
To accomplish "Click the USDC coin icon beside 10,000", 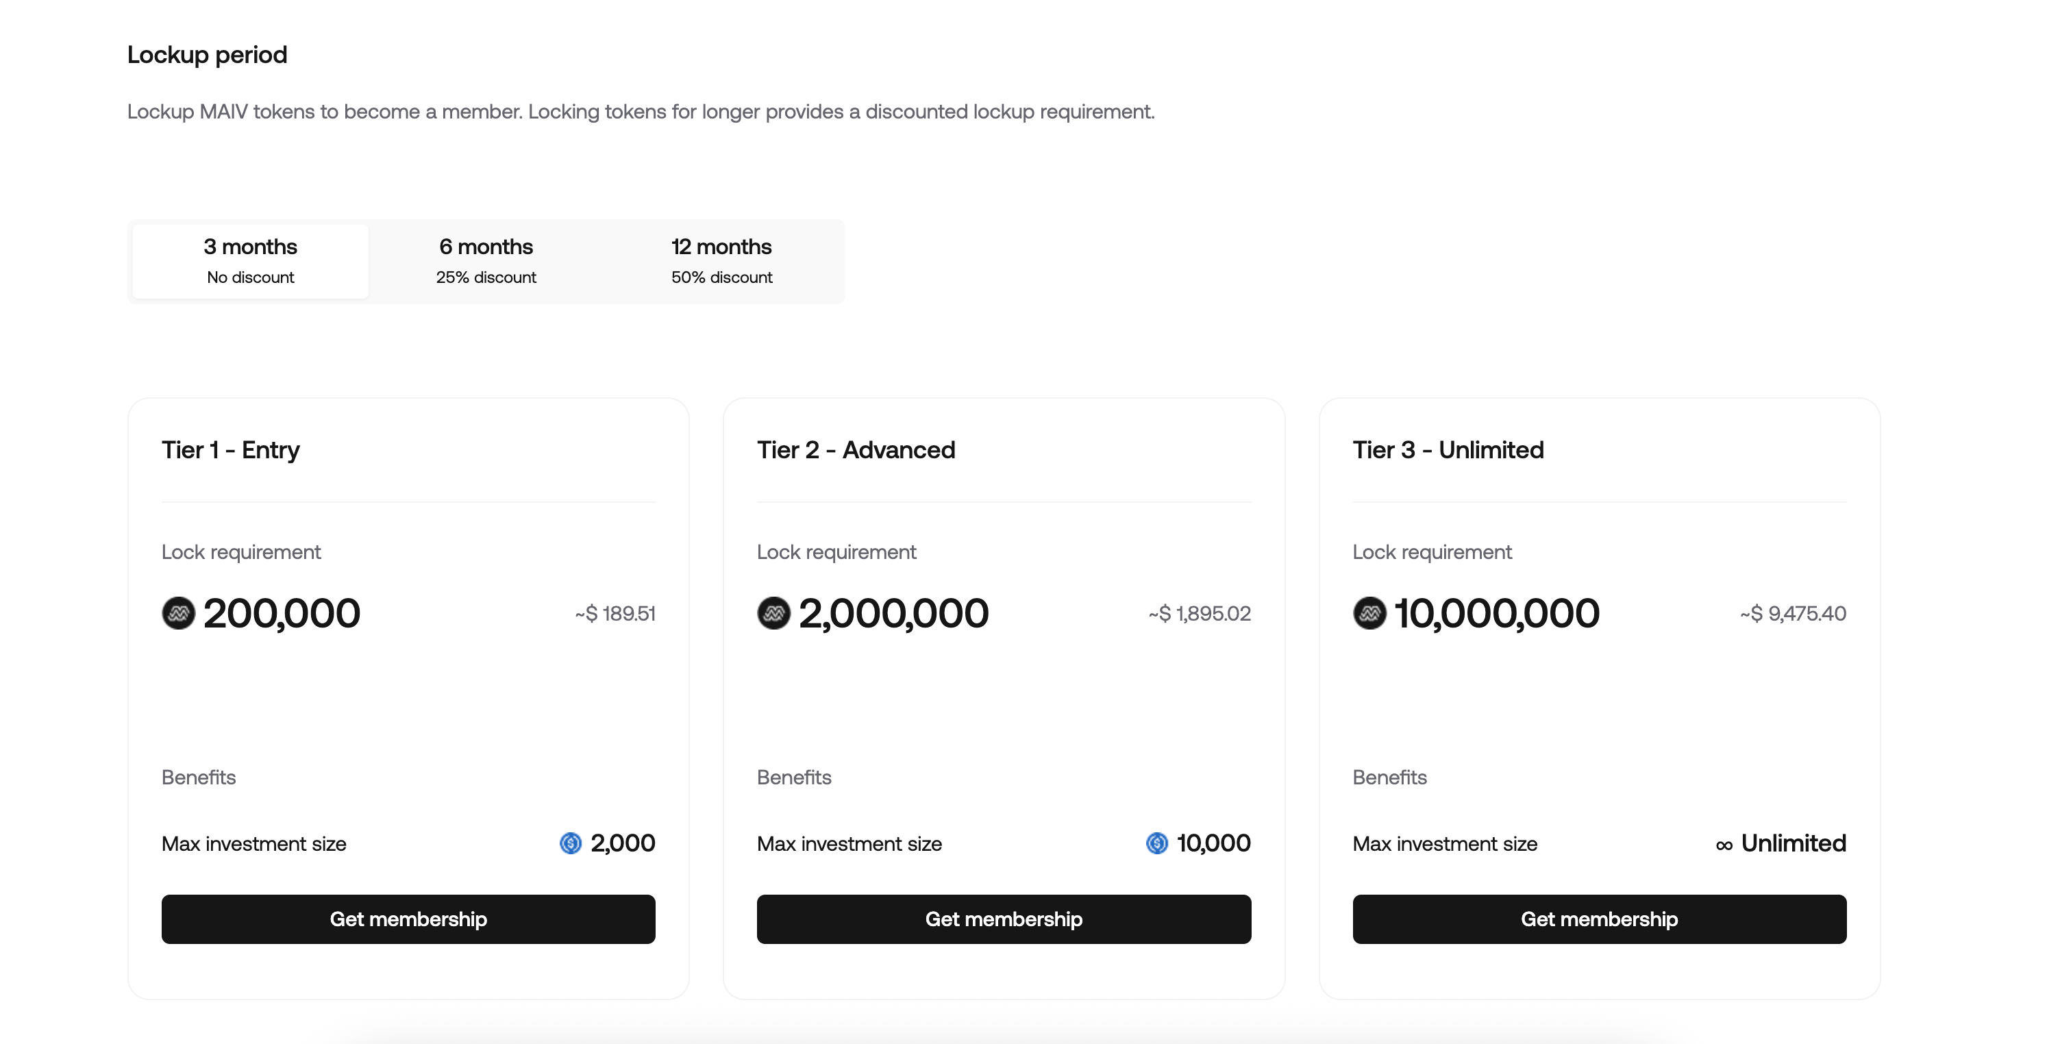I will click(1157, 843).
